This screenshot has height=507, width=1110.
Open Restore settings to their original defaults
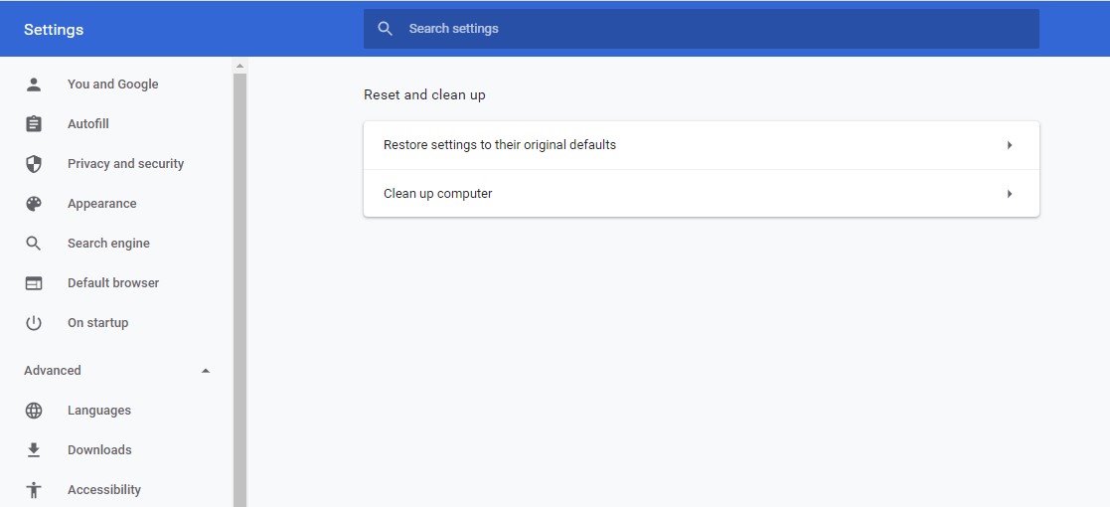point(500,145)
